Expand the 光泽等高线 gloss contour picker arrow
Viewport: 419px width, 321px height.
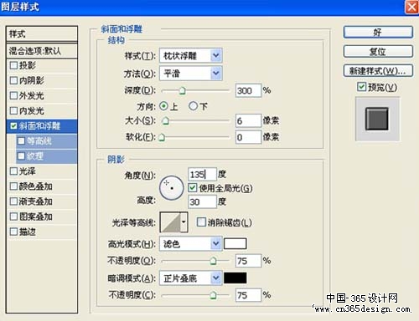[184, 222]
